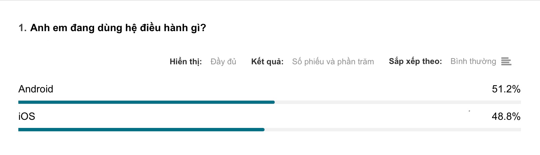
Task: Open the Đầy đủ display dropdown
Action: coord(223,62)
